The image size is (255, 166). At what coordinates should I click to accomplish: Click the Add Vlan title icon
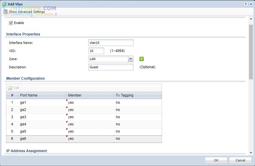click(4, 4)
